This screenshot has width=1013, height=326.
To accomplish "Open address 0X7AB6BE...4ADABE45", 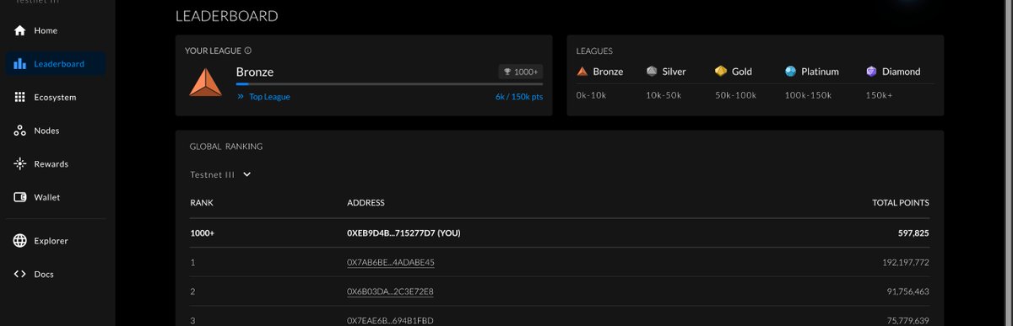I will [x=391, y=263].
